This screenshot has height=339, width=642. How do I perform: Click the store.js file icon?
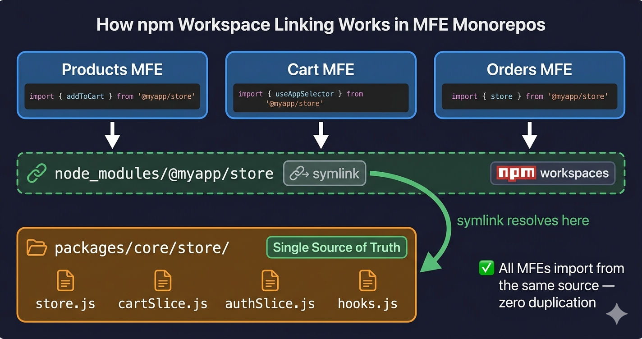[65, 280]
